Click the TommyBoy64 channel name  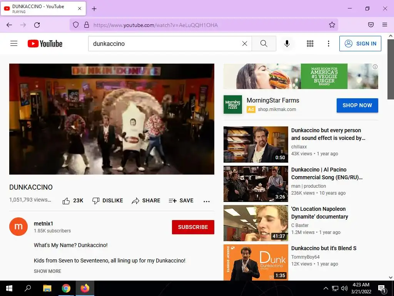click(305, 257)
